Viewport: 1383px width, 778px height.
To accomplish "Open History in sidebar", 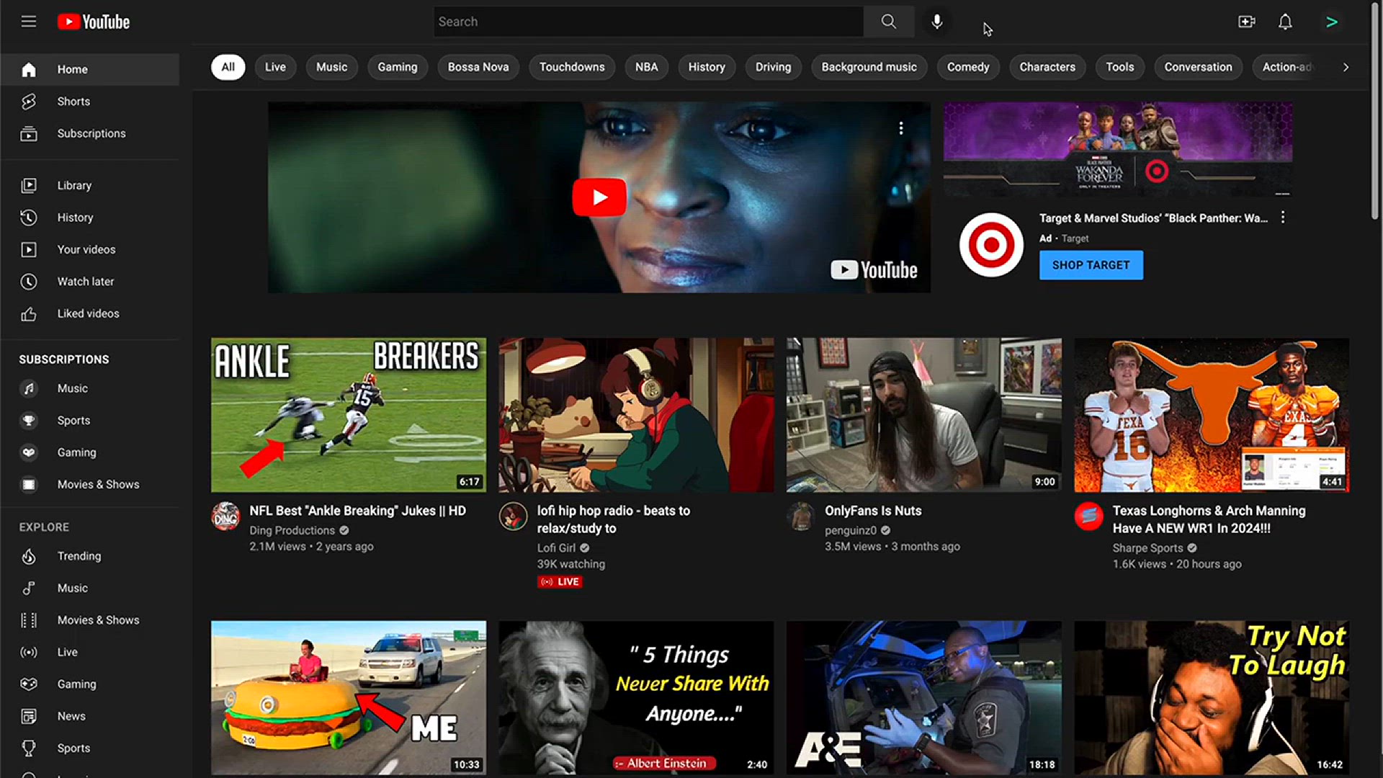I will click(90, 218).
